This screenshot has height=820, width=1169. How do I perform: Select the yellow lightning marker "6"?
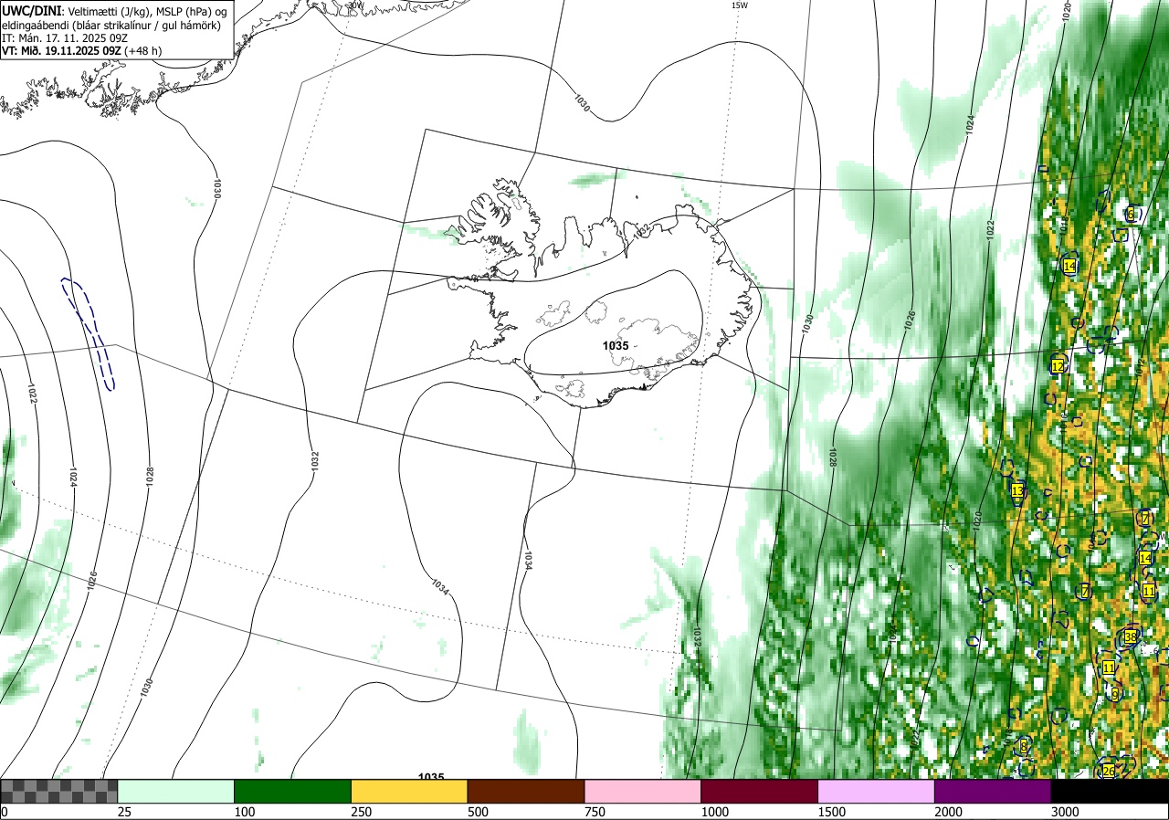point(1131,214)
